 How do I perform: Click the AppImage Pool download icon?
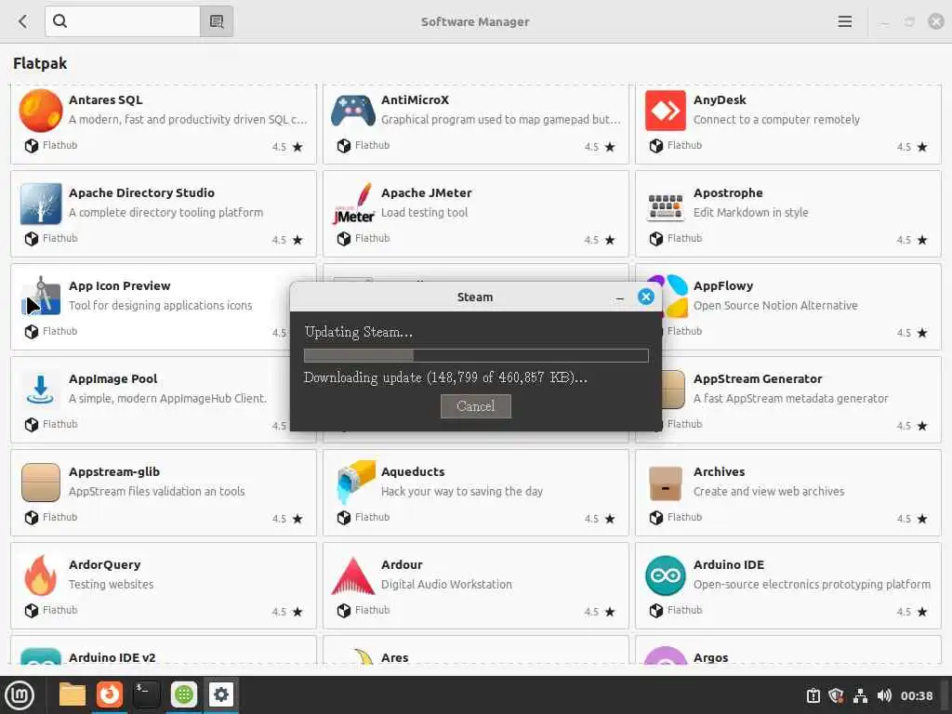(41, 390)
